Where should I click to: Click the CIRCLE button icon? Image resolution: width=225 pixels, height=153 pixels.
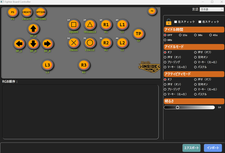90,43
